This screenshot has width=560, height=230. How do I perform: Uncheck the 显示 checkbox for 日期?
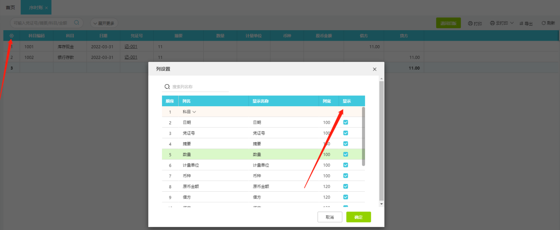[x=346, y=122]
